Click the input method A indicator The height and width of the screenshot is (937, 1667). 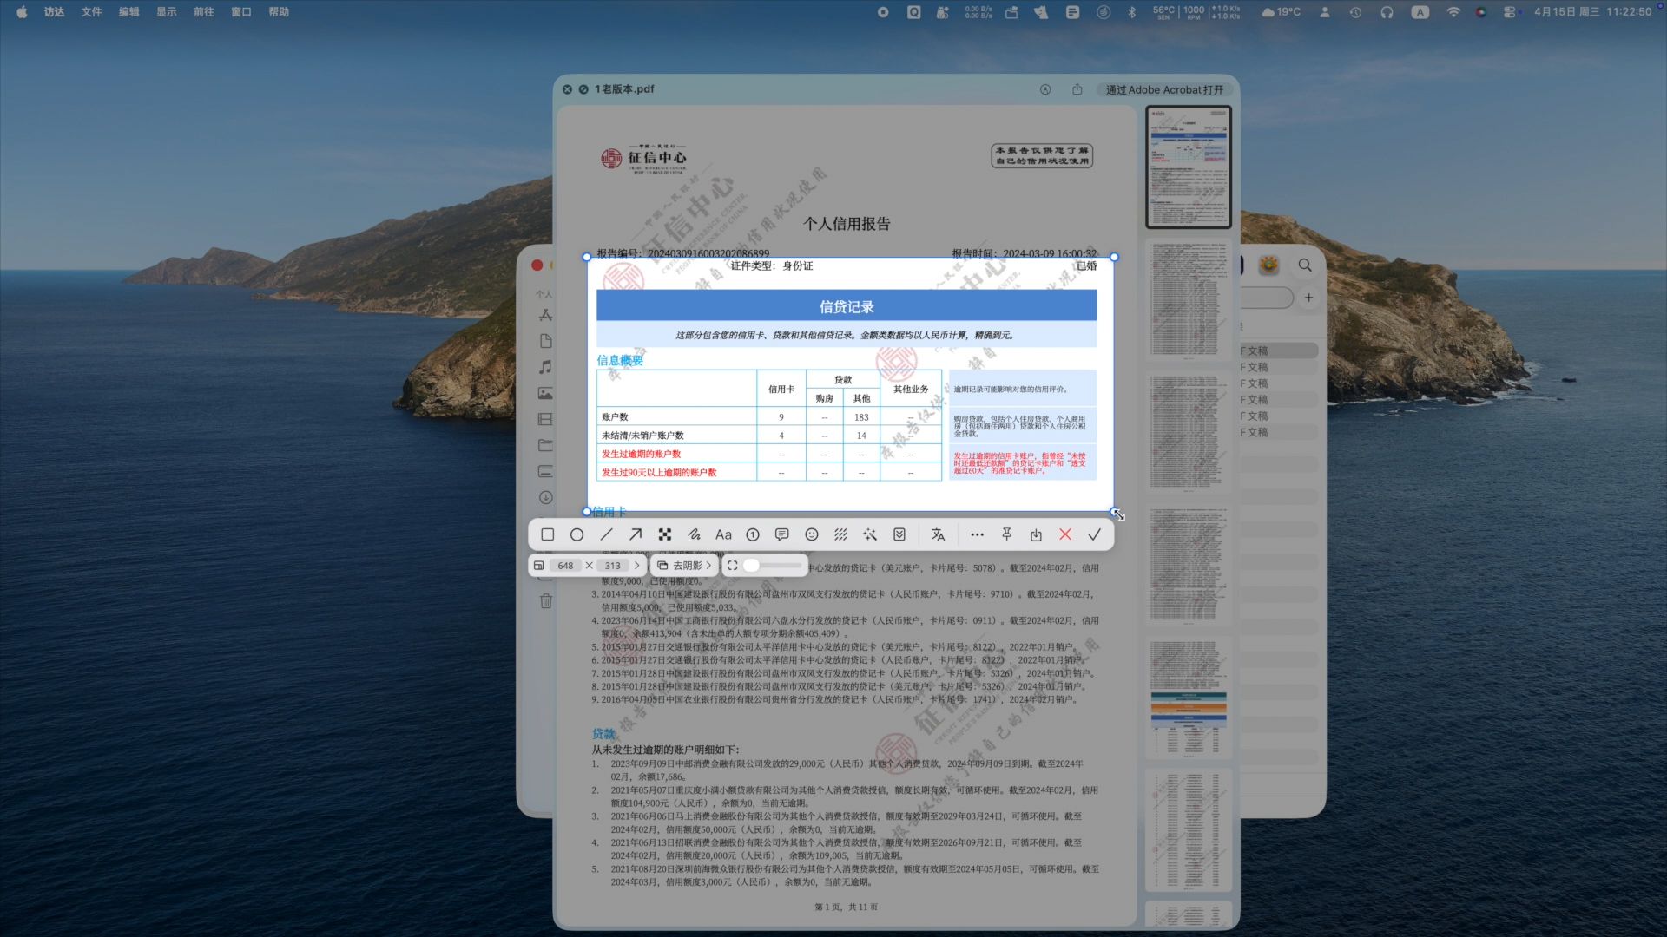click(1420, 12)
